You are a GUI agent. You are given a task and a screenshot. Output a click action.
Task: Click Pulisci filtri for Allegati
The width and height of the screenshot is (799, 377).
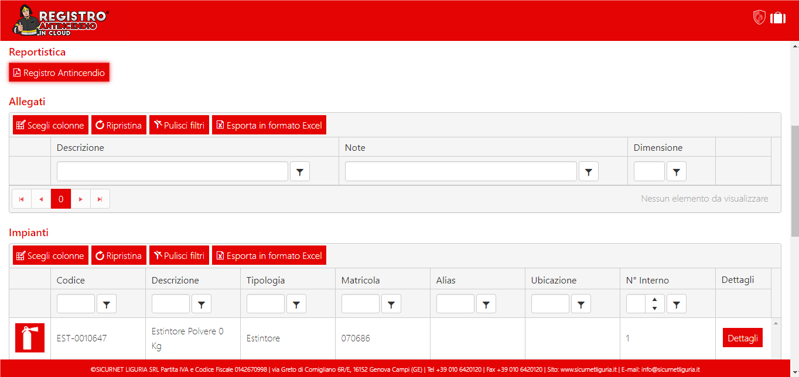coord(179,124)
